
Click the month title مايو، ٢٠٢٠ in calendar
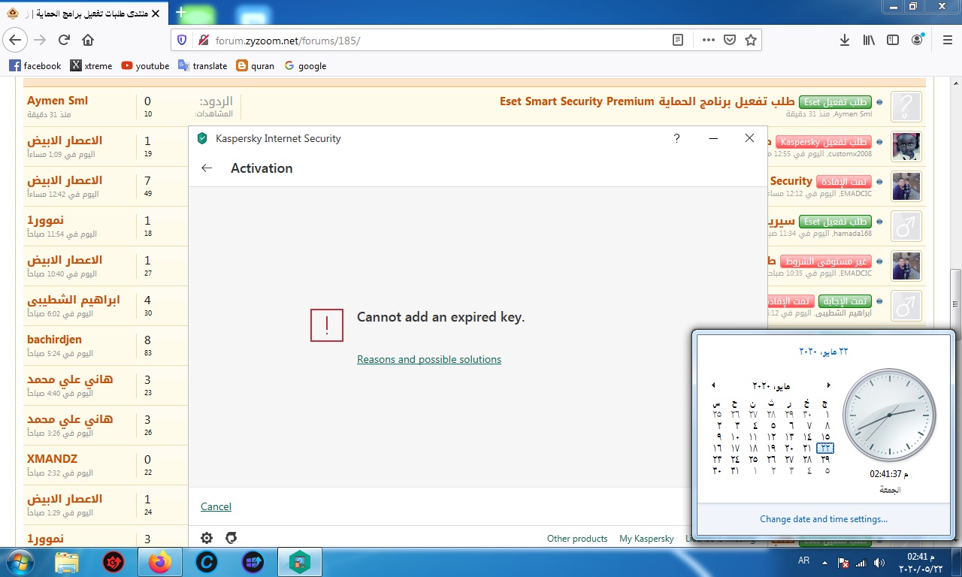(x=771, y=385)
